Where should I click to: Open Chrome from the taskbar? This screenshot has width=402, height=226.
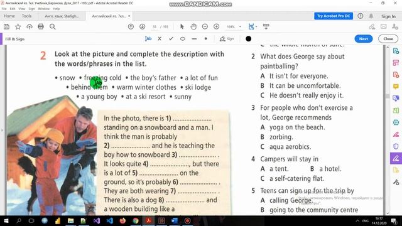[136, 220]
